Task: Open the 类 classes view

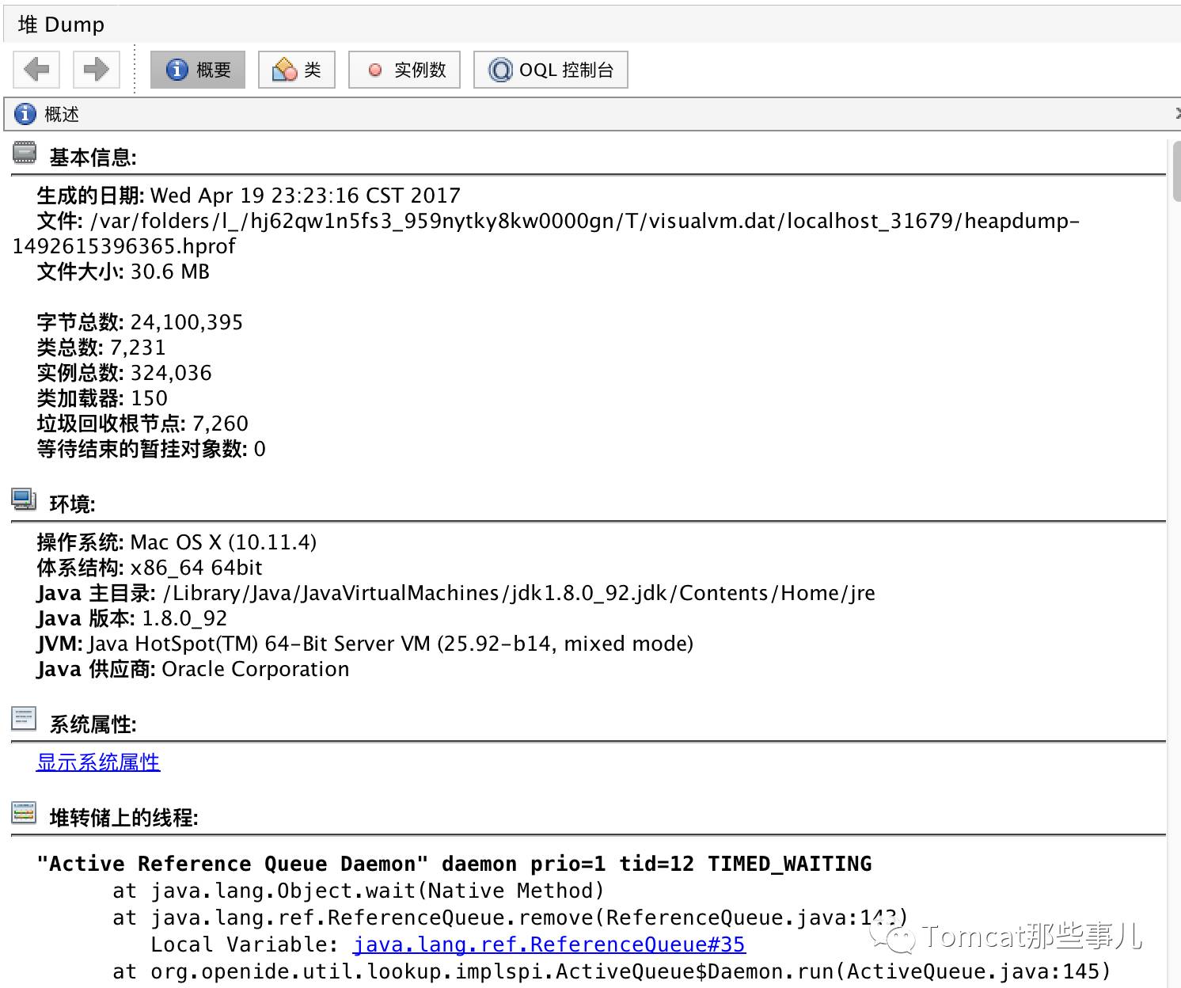Action: (297, 70)
